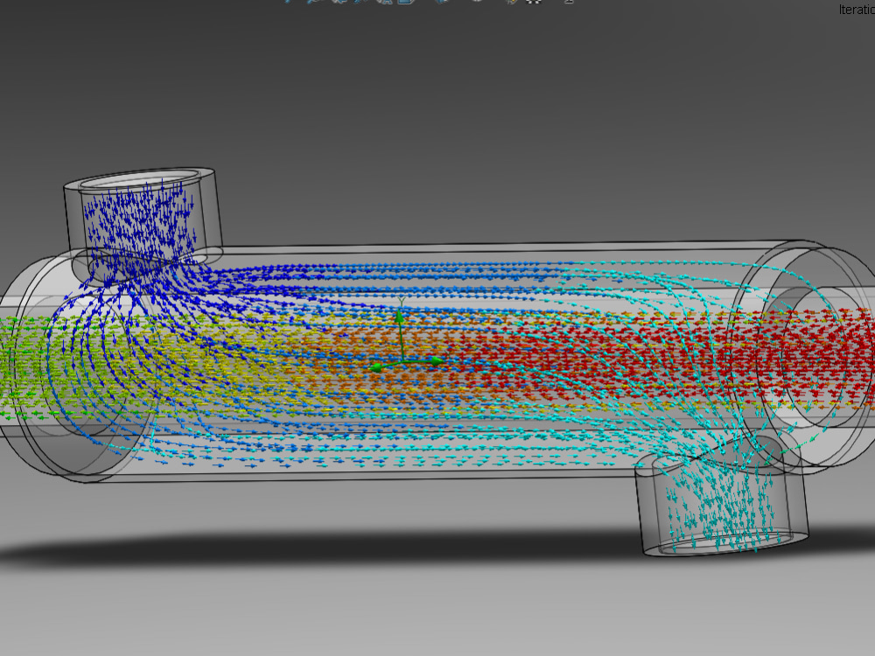Activate the Zoom to Area tool
875x656 pixels.
[311, 3]
